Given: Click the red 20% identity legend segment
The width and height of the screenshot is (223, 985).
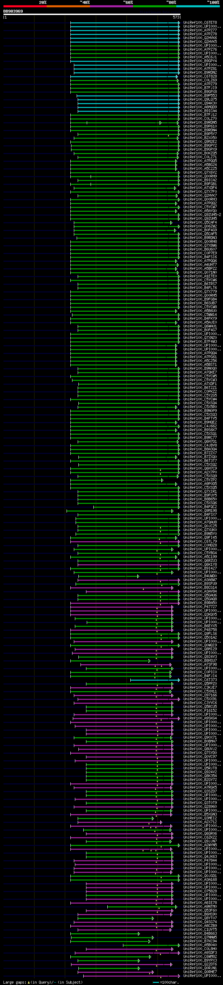Looking at the screenshot, I should (x=25, y=7).
